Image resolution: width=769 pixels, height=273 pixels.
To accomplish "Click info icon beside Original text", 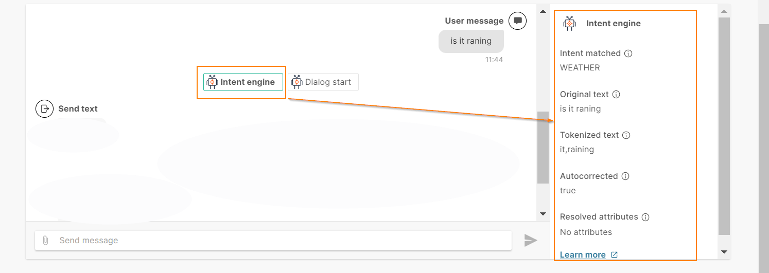I will (617, 94).
